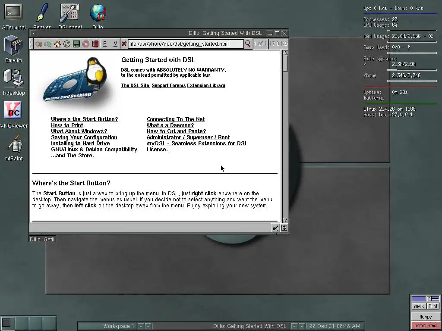Open the Support Forums link
The height and width of the screenshot is (331, 442).
pos(169,85)
